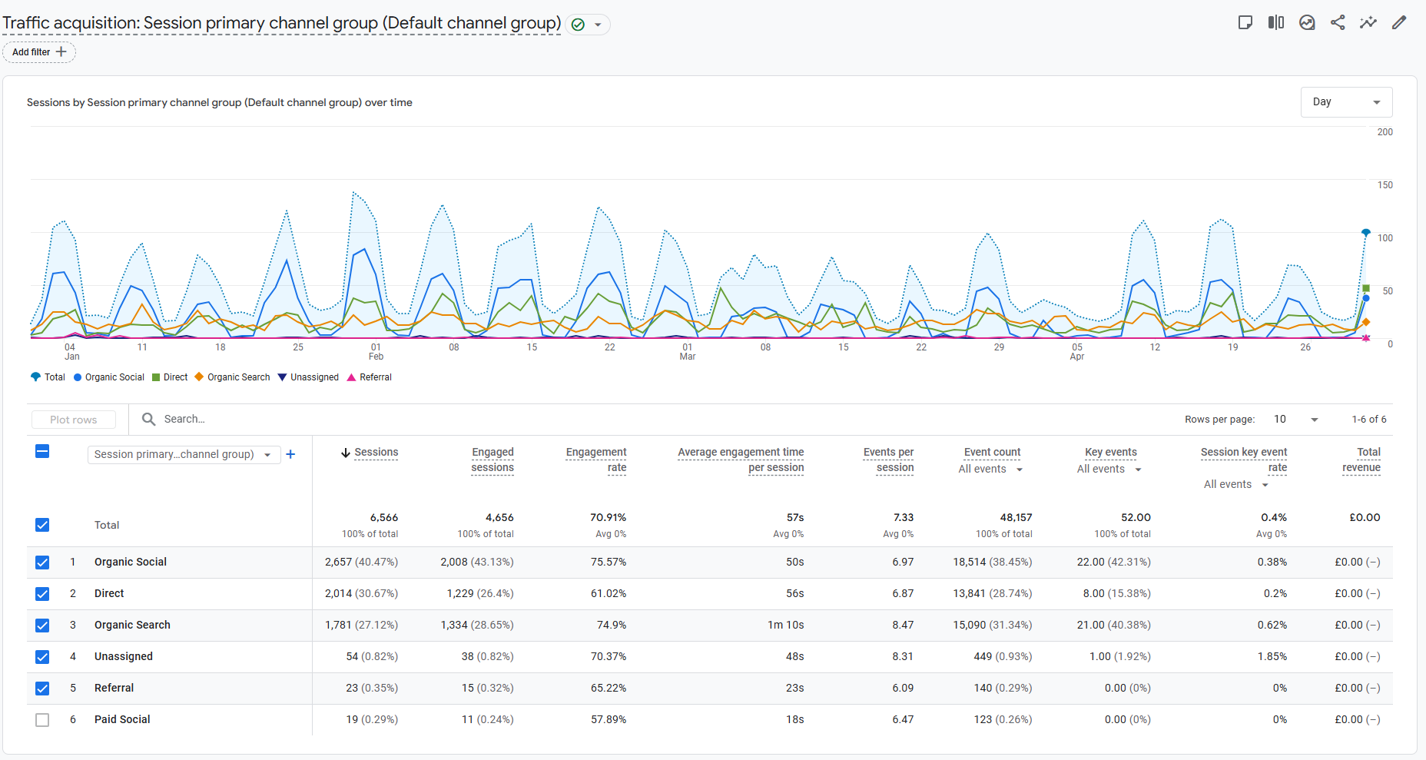
Task: Open the Day granularity dropdown
Action: click(1346, 102)
